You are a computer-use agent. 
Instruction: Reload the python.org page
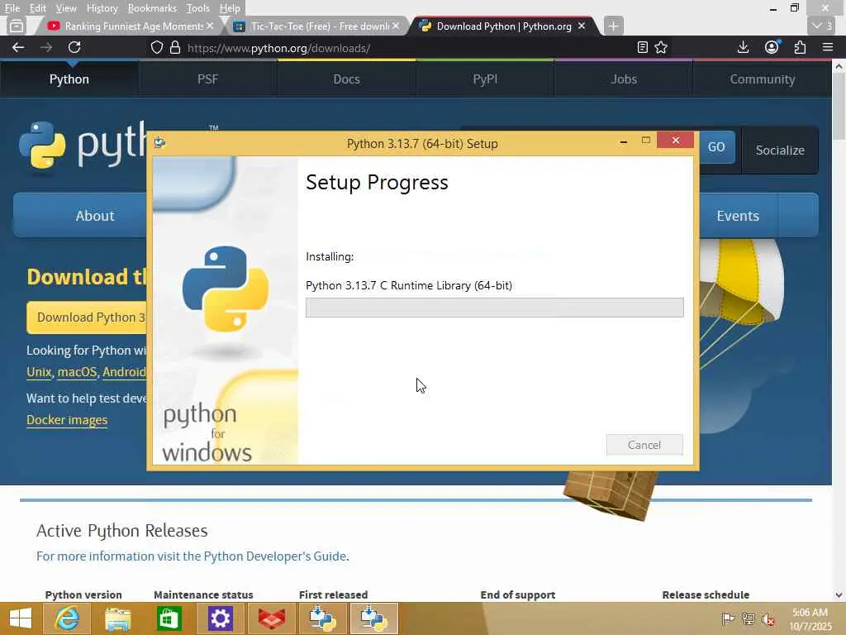point(74,47)
